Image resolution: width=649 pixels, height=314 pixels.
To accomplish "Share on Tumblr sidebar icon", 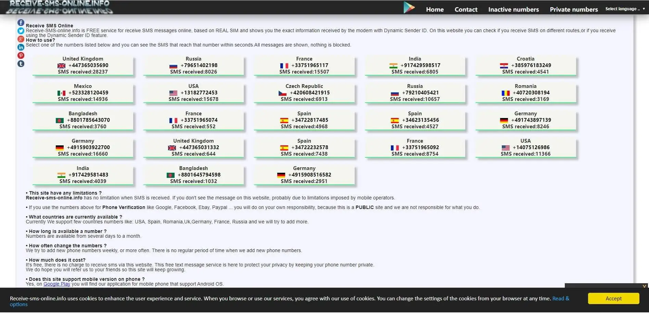I will tap(21, 64).
